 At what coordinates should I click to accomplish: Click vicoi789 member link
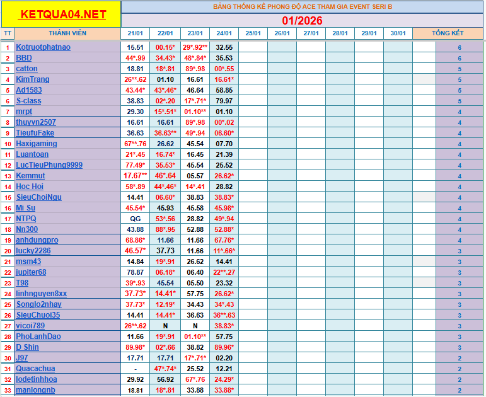tap(30, 326)
